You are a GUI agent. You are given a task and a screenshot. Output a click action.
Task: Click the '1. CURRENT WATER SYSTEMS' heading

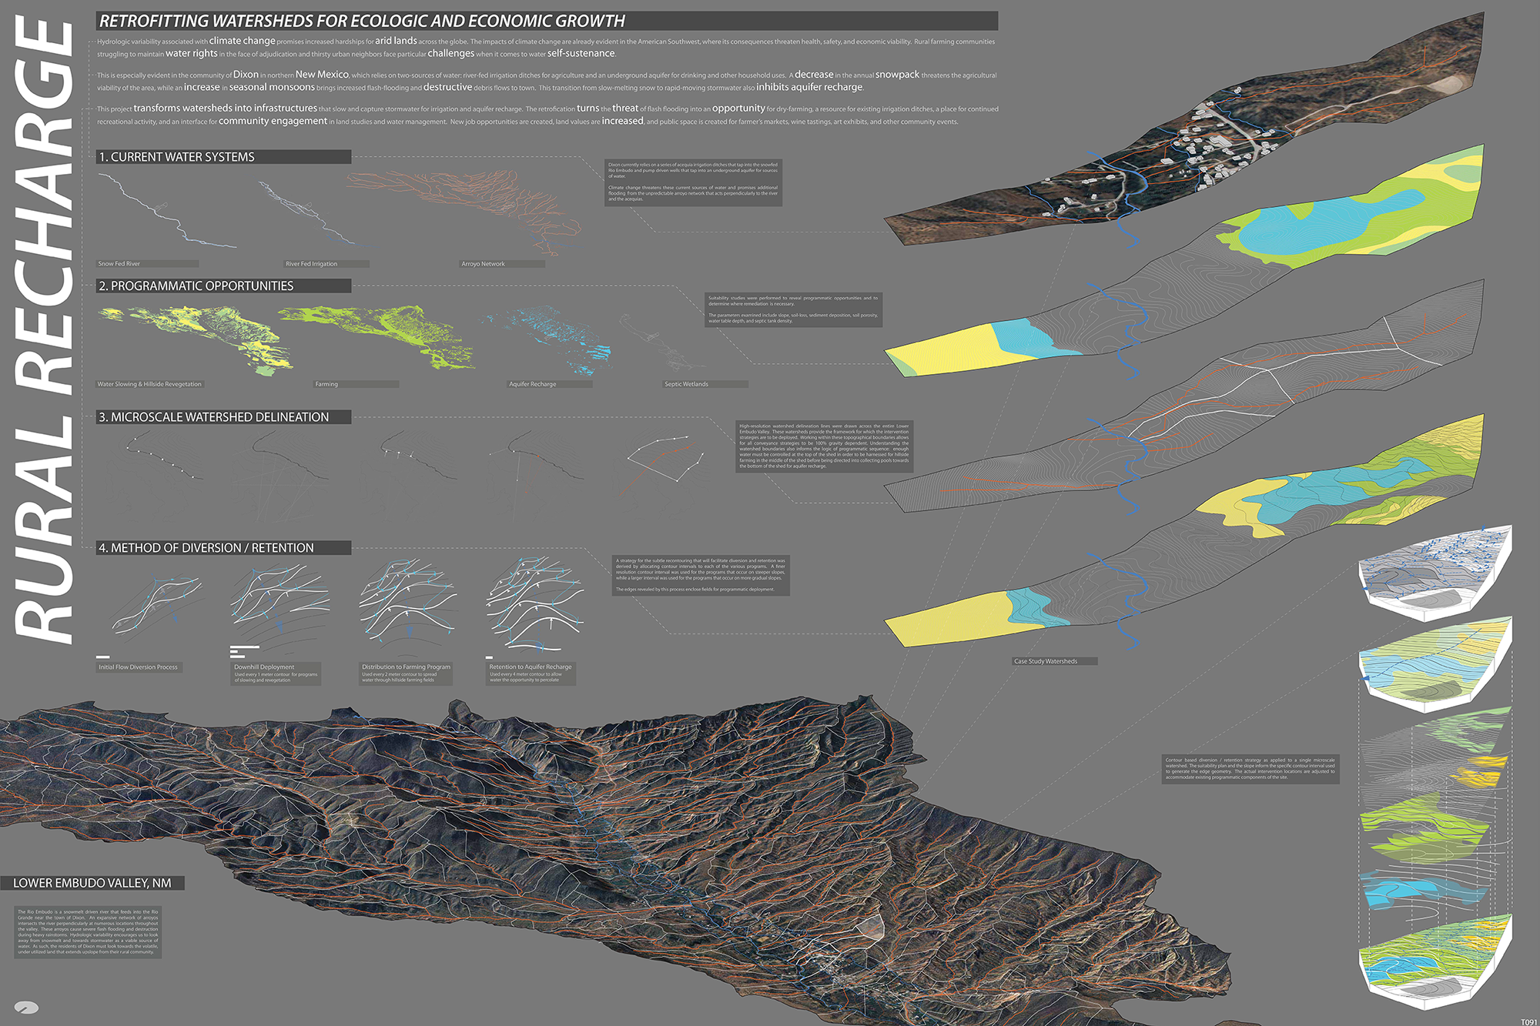[177, 157]
